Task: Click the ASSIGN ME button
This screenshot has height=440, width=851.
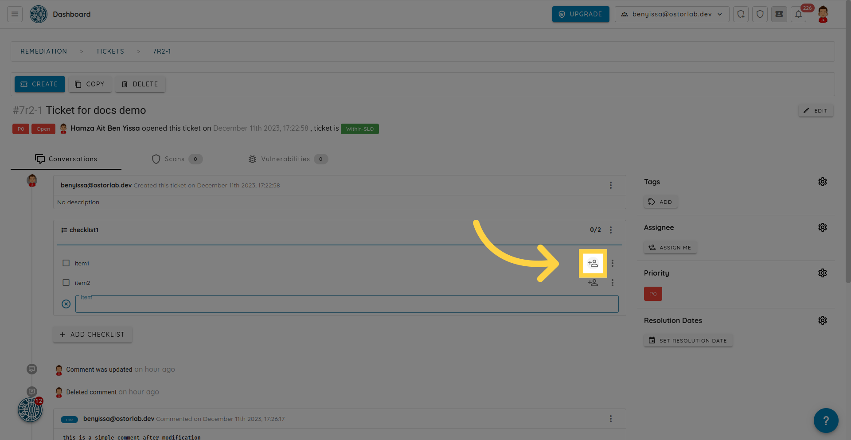Action: 670,248
